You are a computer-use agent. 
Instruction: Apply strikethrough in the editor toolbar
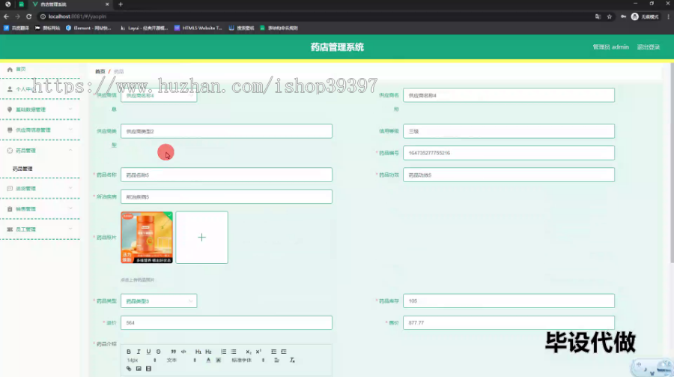(x=158, y=352)
